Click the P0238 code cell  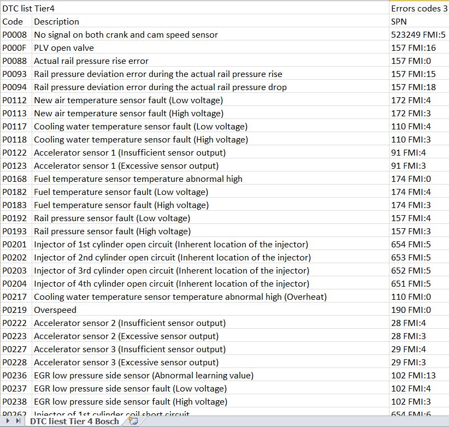[x=16, y=401]
